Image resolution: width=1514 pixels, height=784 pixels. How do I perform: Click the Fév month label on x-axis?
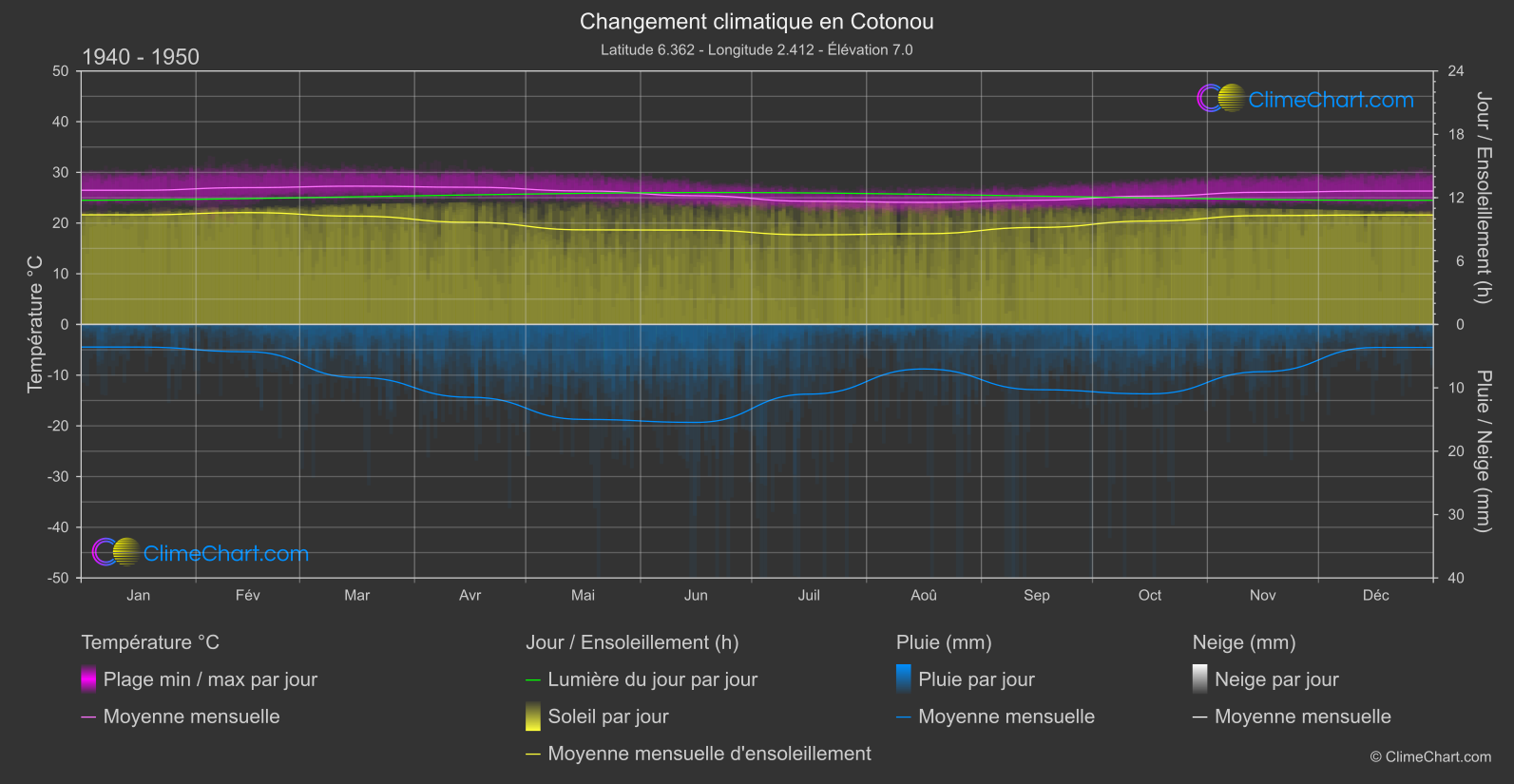click(x=247, y=595)
